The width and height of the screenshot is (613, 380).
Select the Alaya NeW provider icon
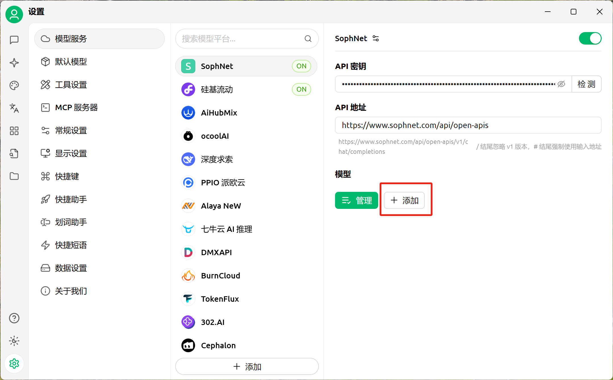(188, 206)
